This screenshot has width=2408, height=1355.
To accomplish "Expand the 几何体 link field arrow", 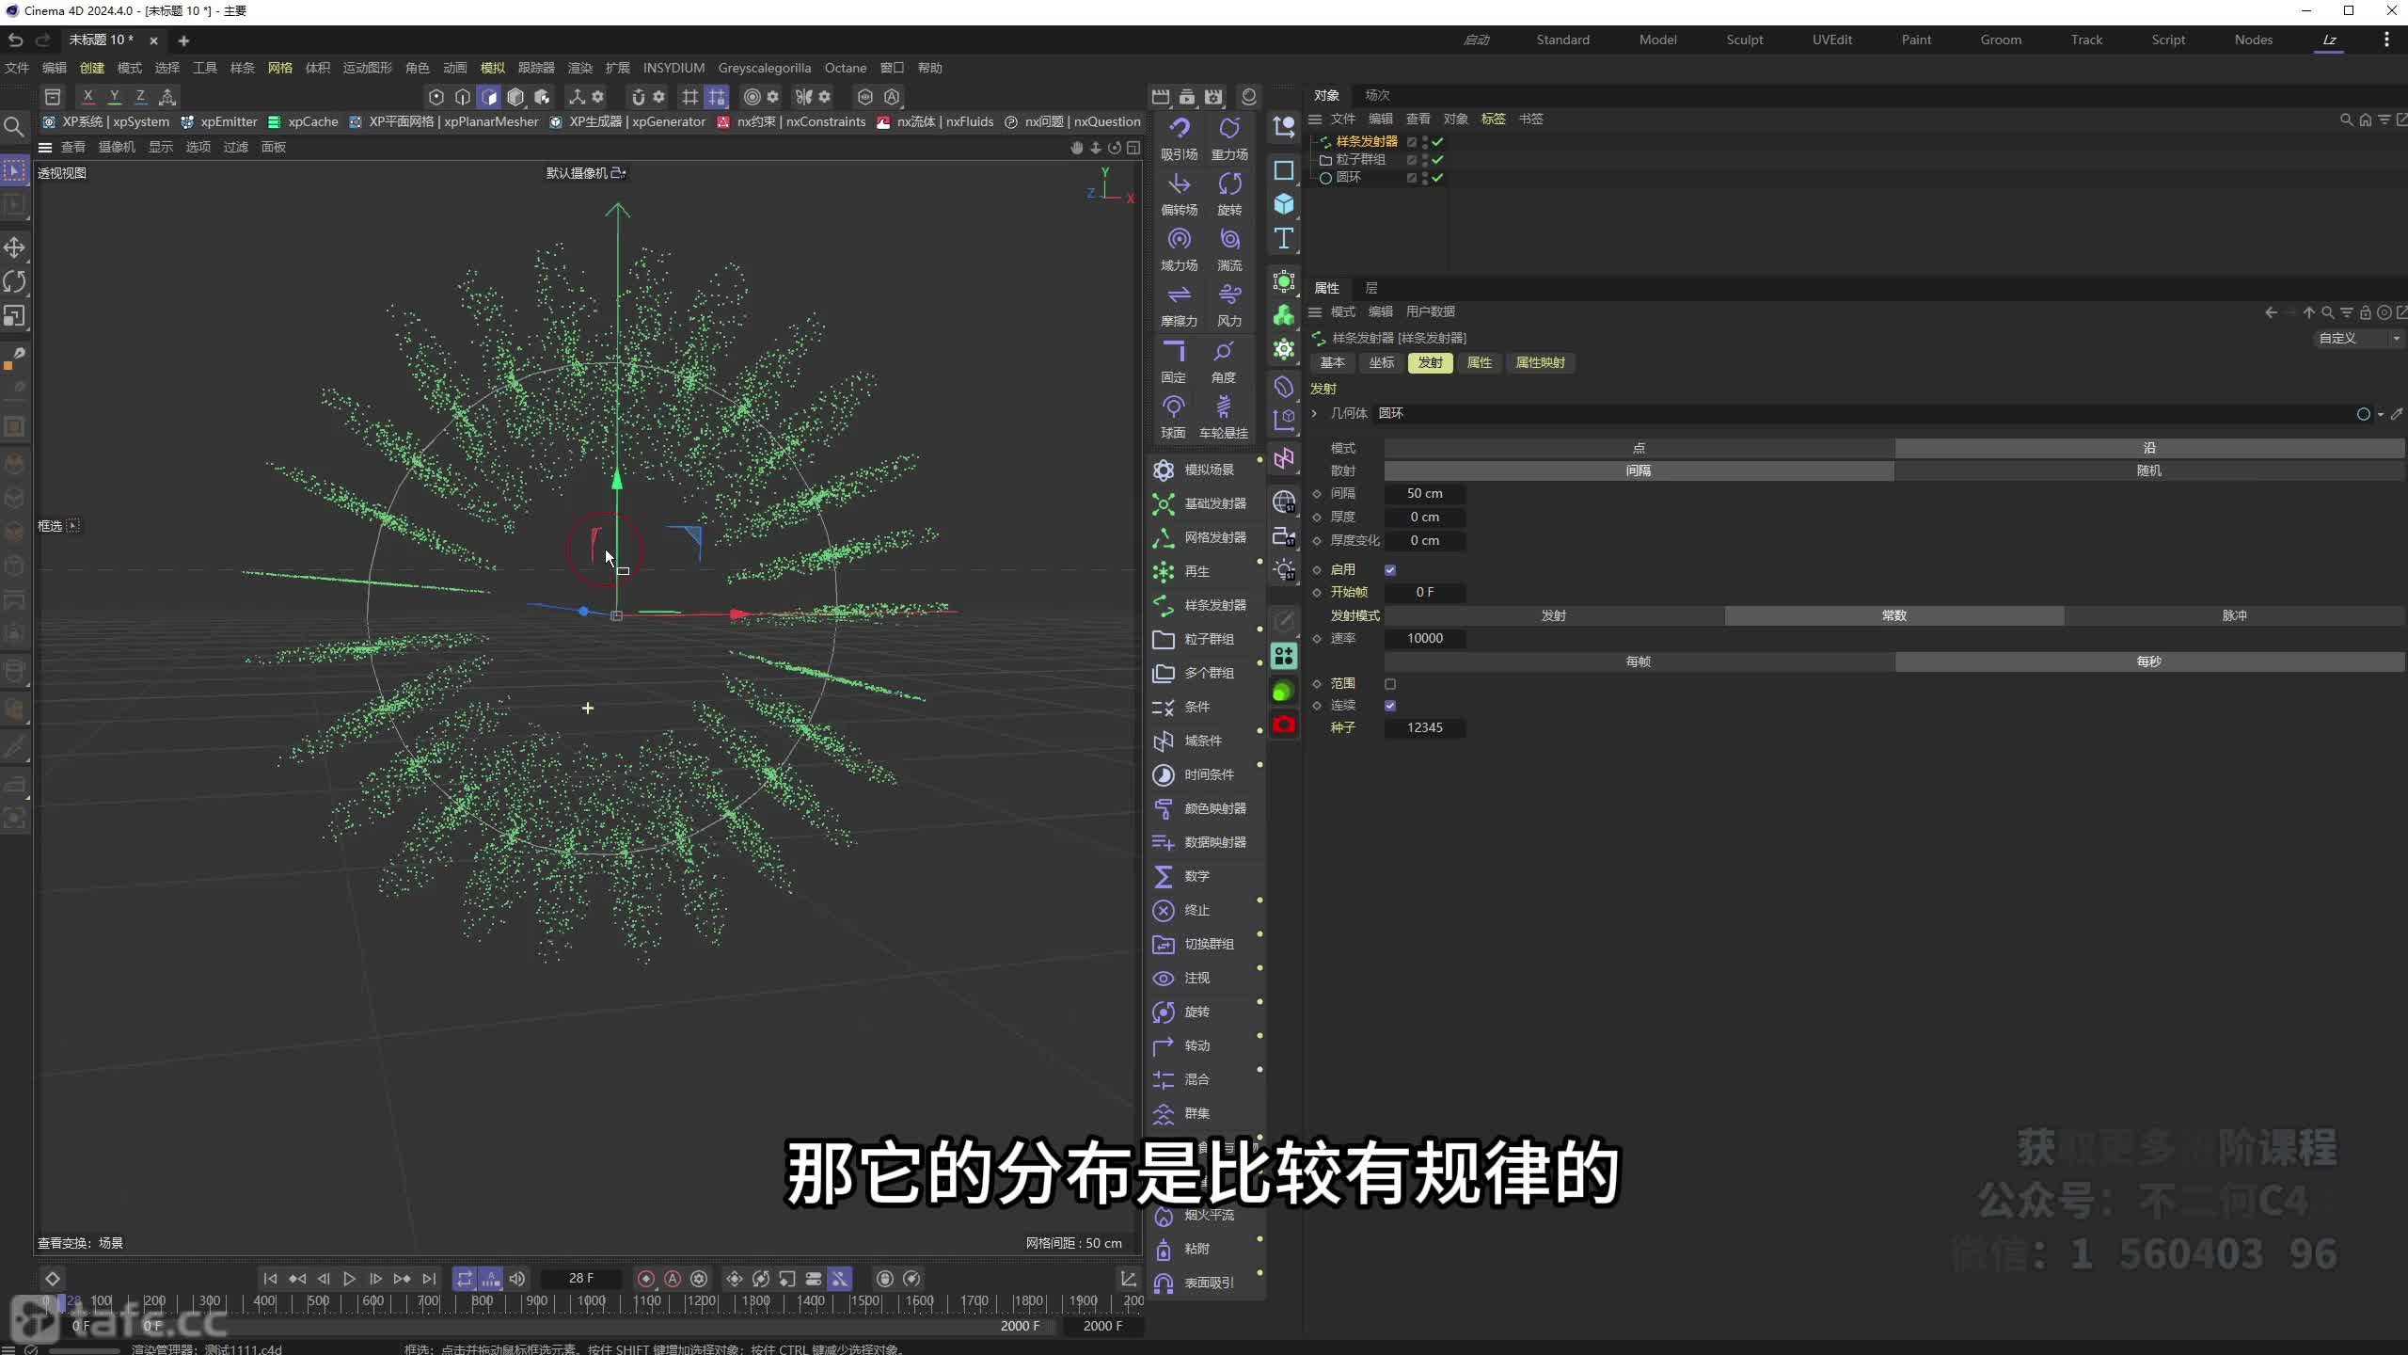I will tap(1315, 413).
